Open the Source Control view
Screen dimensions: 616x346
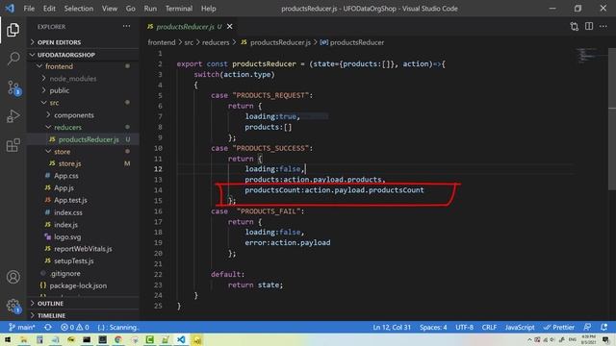click(x=13, y=87)
